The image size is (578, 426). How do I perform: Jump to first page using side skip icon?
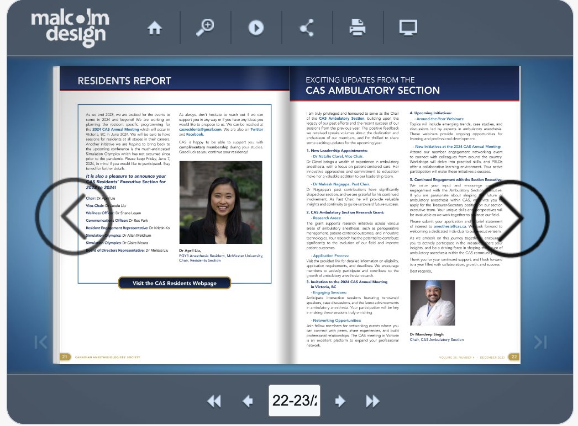(x=40, y=342)
